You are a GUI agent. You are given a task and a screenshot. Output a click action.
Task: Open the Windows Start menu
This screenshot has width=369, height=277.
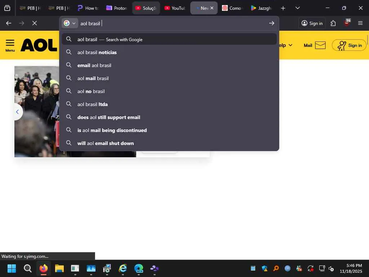[x=12, y=268]
